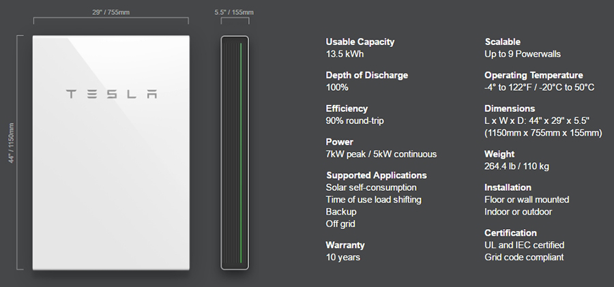
Task: Click the Power heading
Action: click(340, 142)
